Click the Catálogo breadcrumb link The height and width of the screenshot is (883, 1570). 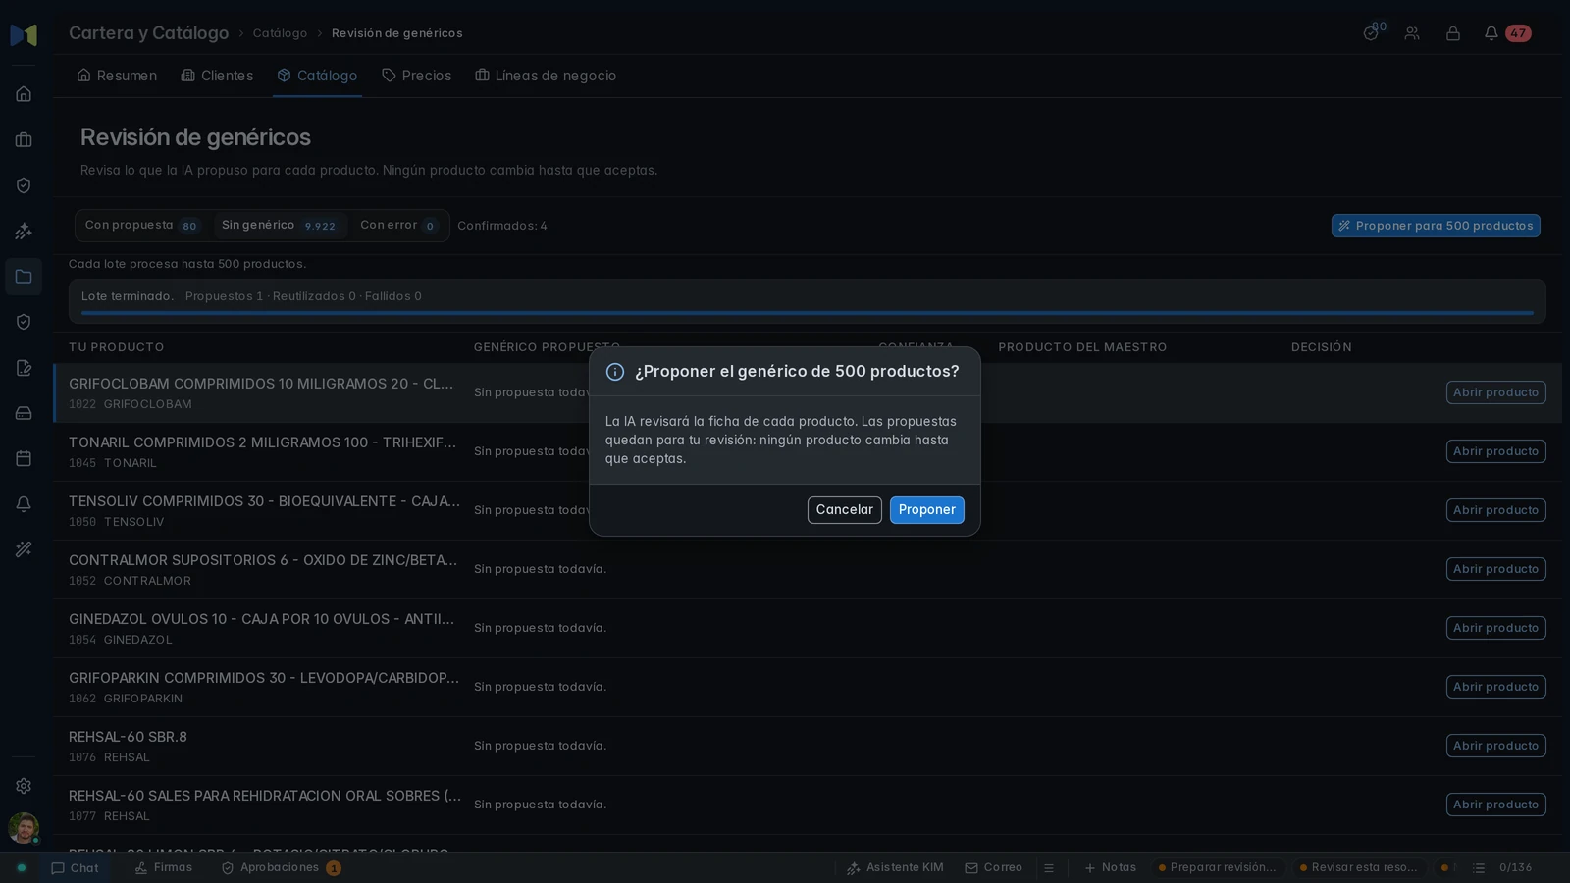click(x=280, y=33)
